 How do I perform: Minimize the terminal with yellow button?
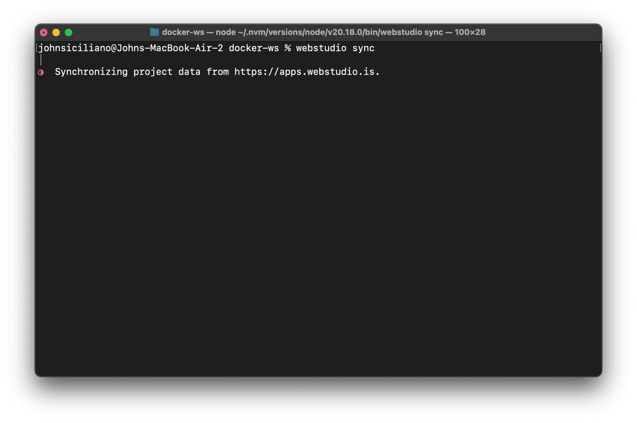[56, 32]
